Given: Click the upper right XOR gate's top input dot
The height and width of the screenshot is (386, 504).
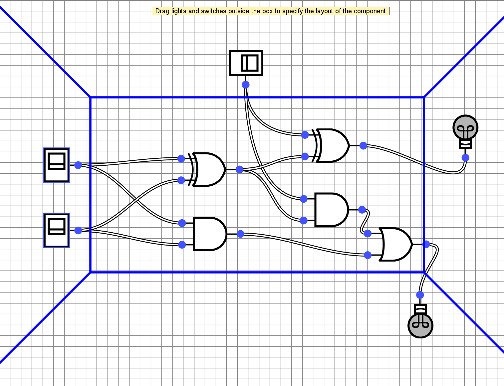Looking at the screenshot, I should (x=305, y=135).
